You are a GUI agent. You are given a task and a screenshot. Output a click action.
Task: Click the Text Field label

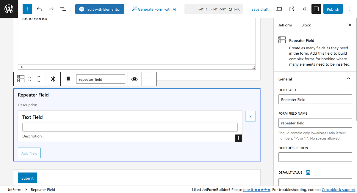[x=32, y=117]
